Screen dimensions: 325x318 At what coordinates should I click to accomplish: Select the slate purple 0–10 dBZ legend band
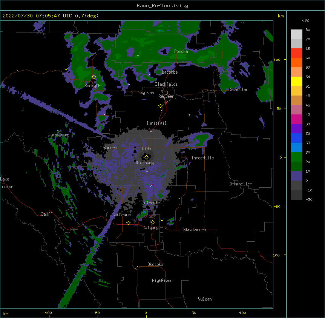[296, 176]
